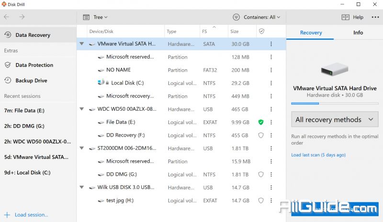Select the Microsoft recovery partition row
The image size is (383, 222).
pyautogui.click(x=181, y=96)
